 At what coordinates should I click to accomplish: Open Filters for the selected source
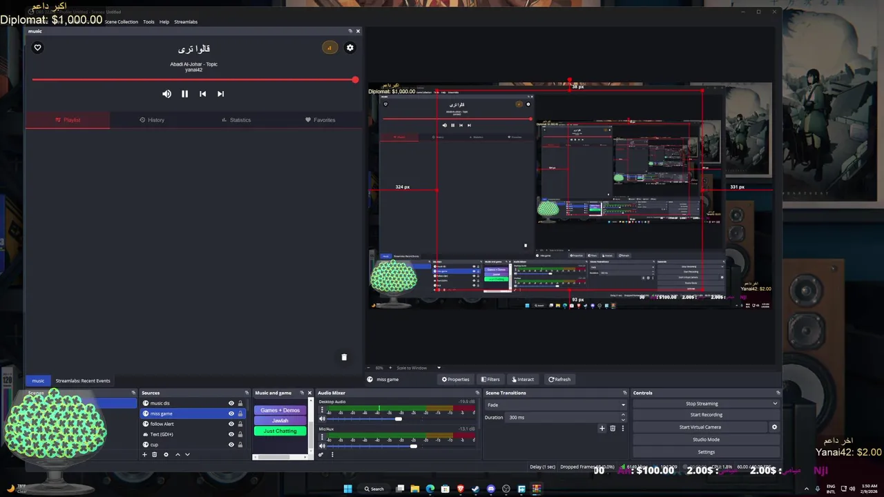490,380
